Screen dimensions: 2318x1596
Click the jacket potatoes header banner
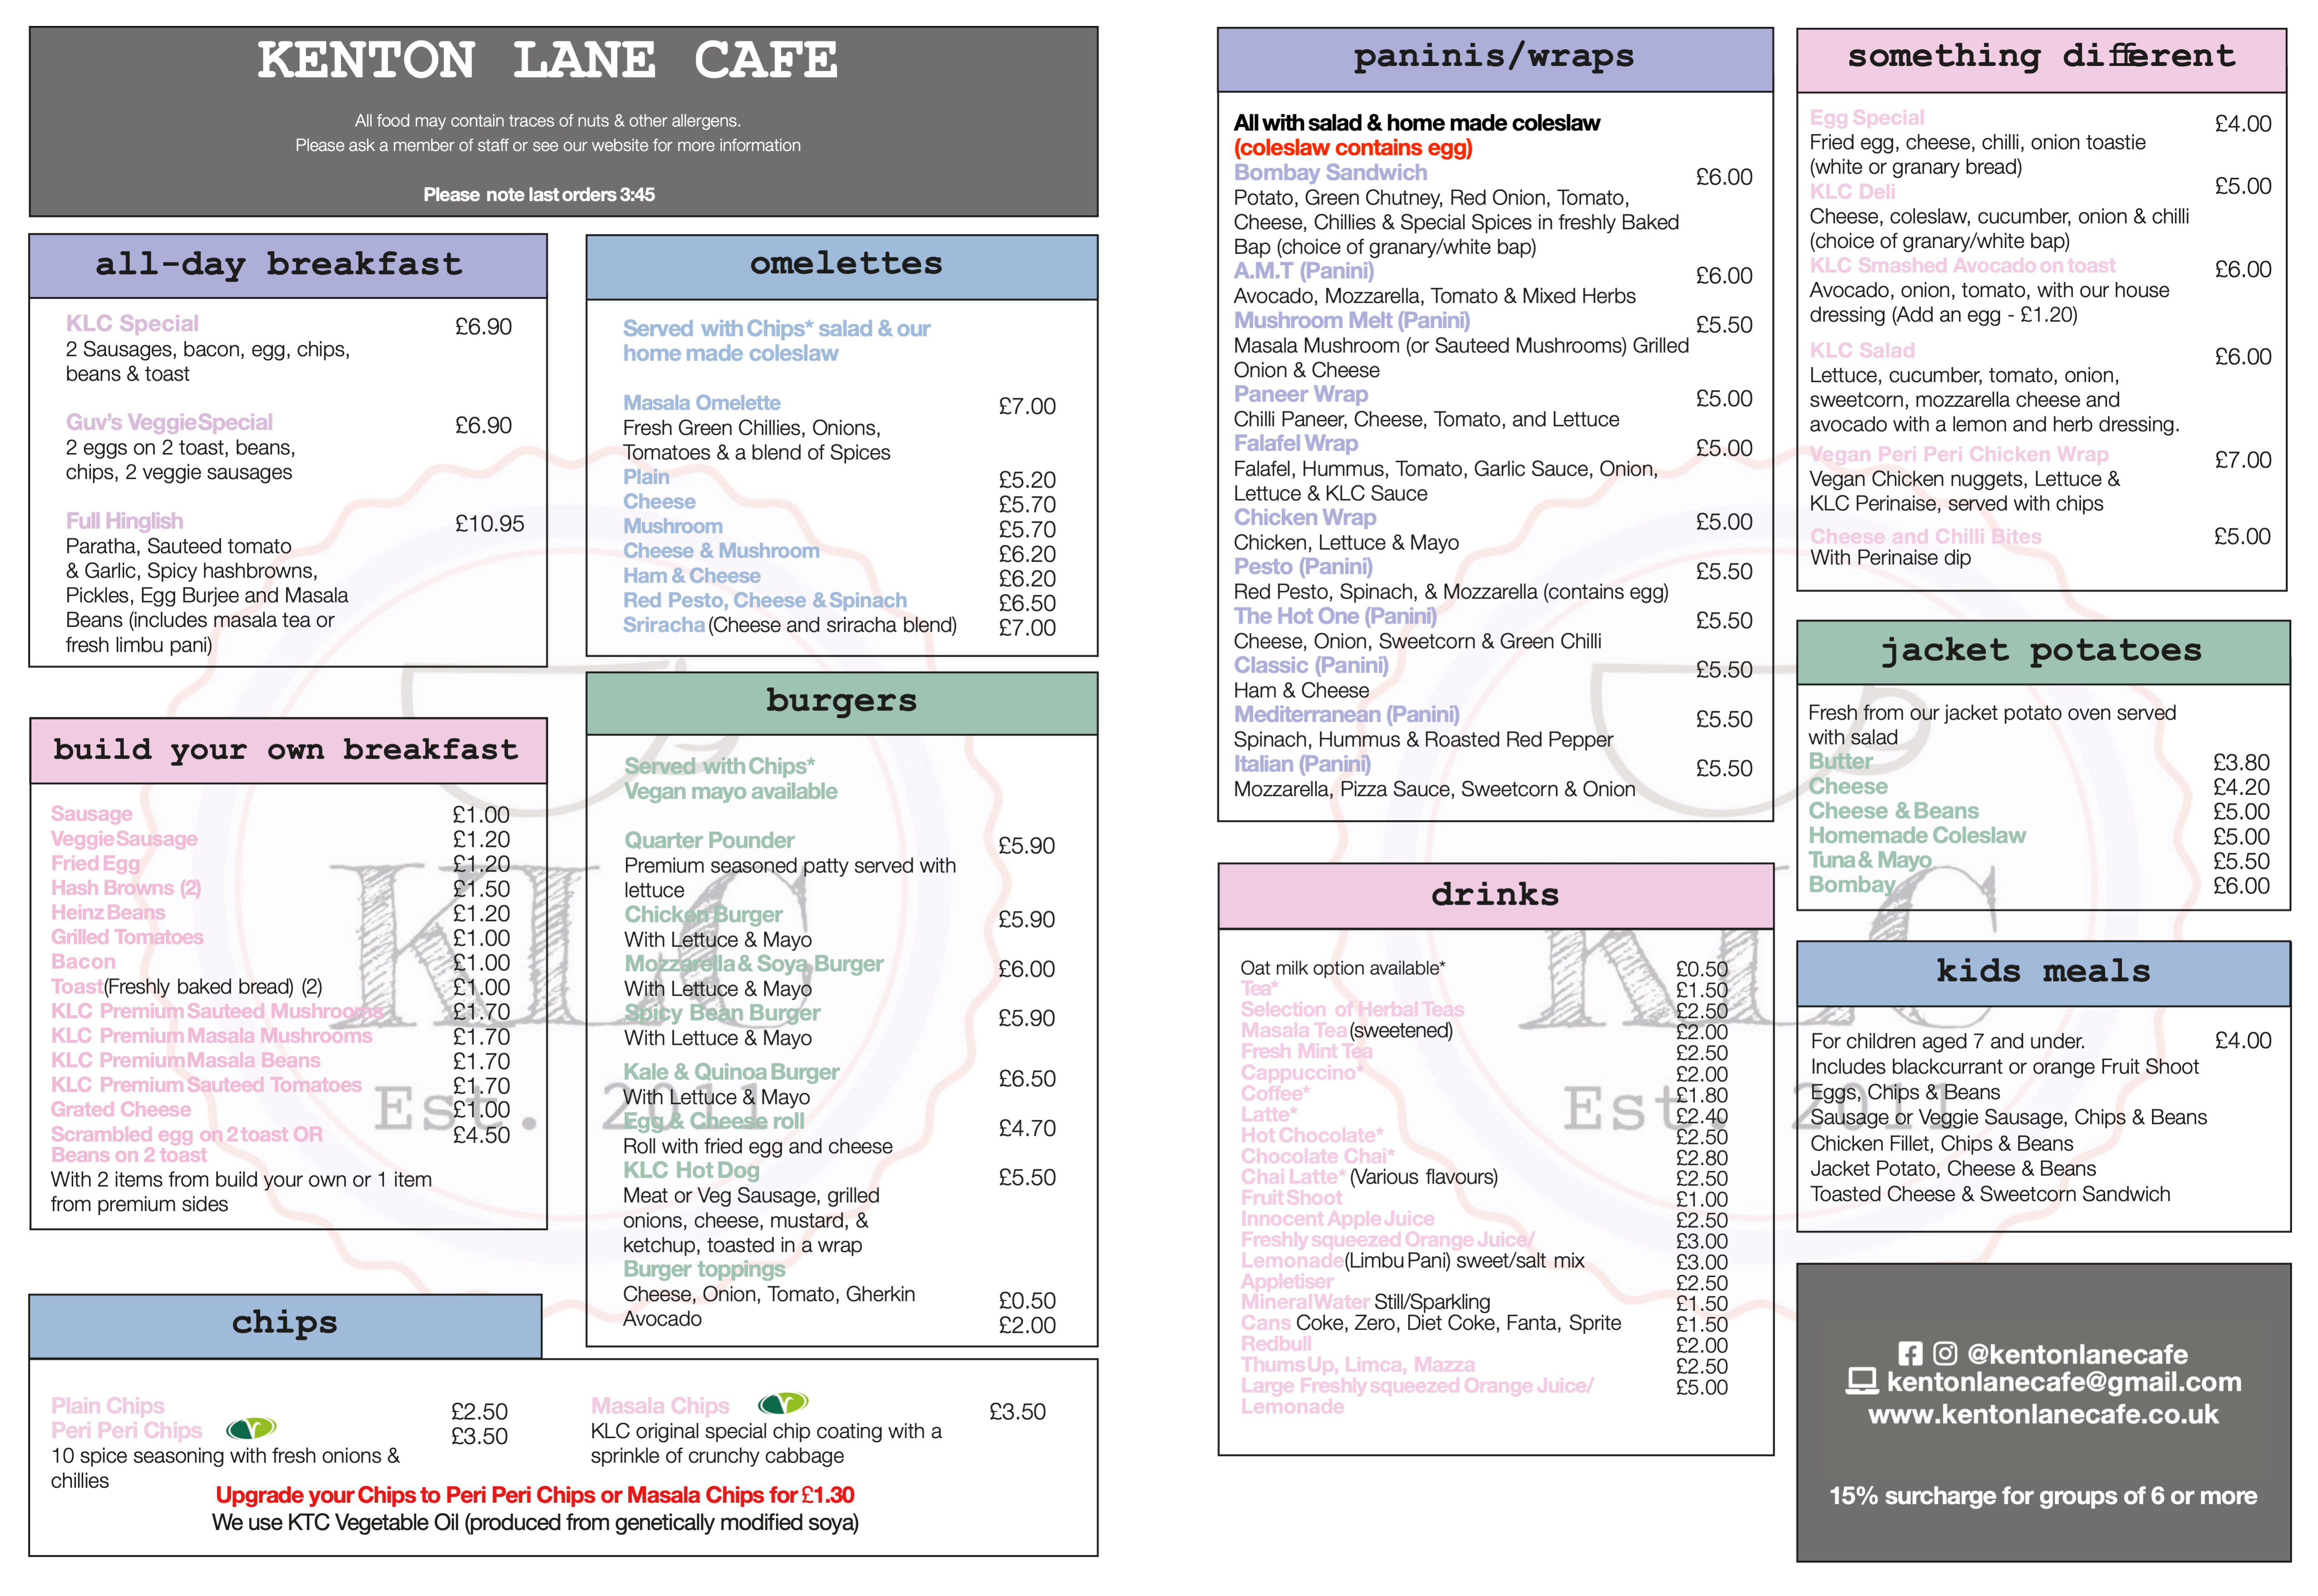click(x=2042, y=651)
